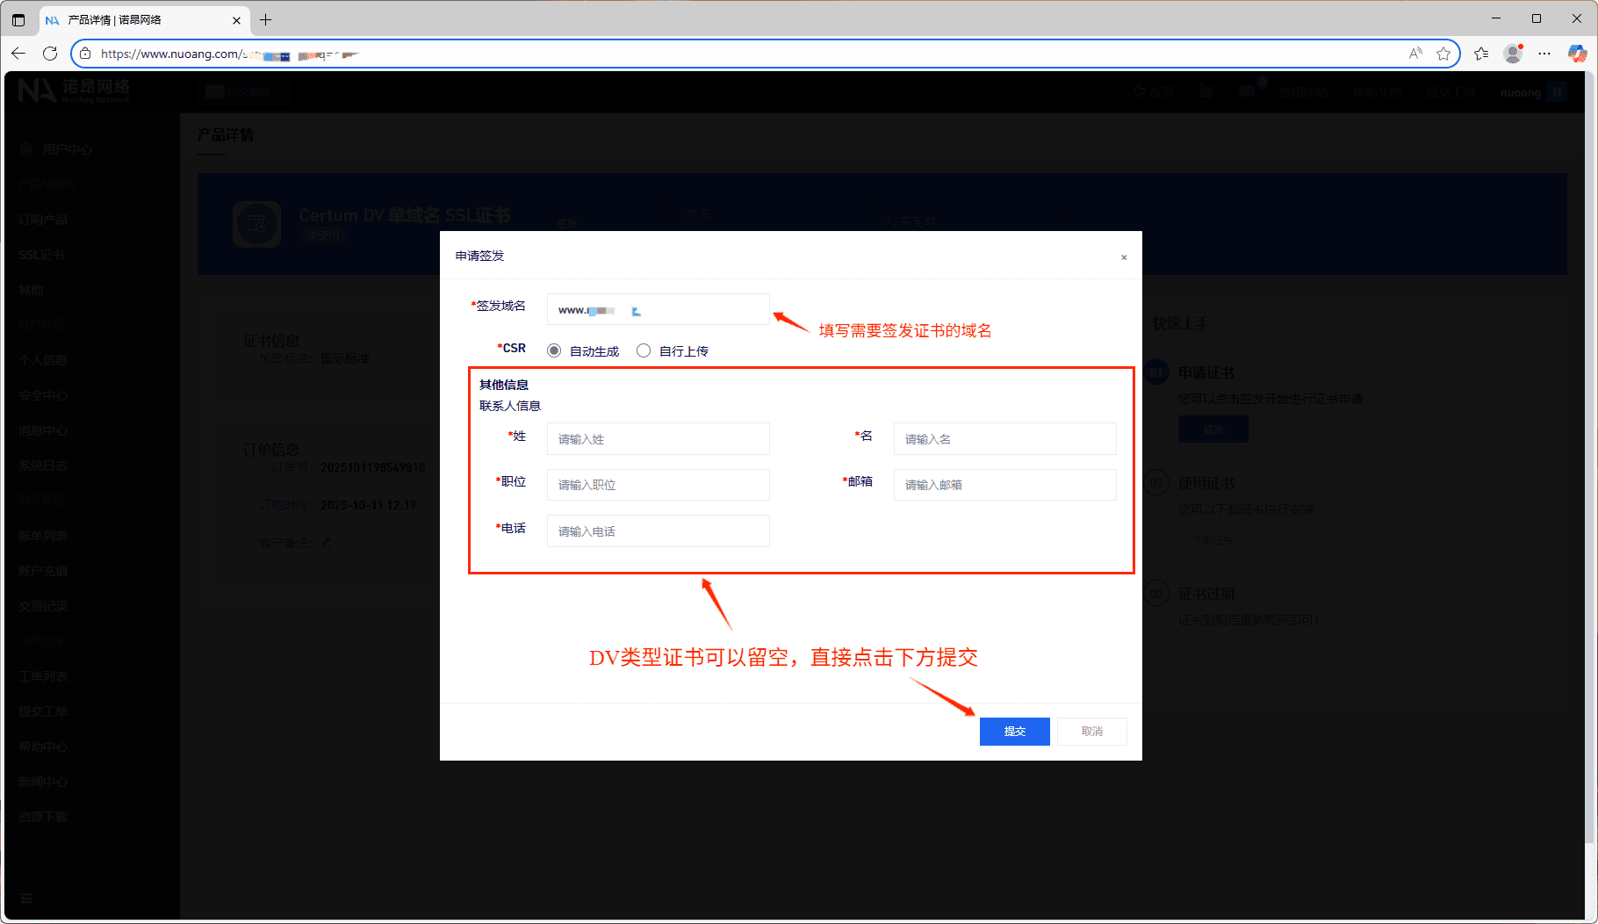Open a new browser tab
Viewport: 1598px width, 924px height.
click(266, 19)
